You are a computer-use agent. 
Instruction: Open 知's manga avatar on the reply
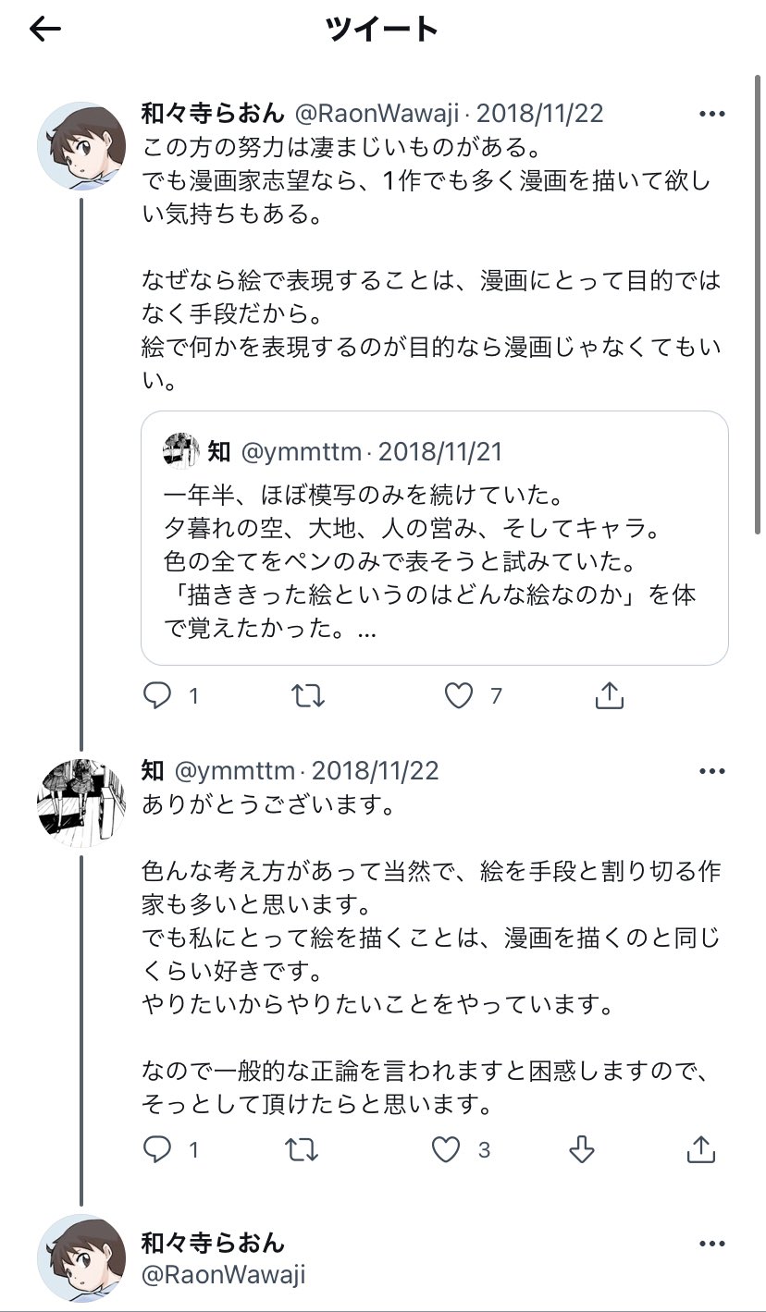point(80,803)
